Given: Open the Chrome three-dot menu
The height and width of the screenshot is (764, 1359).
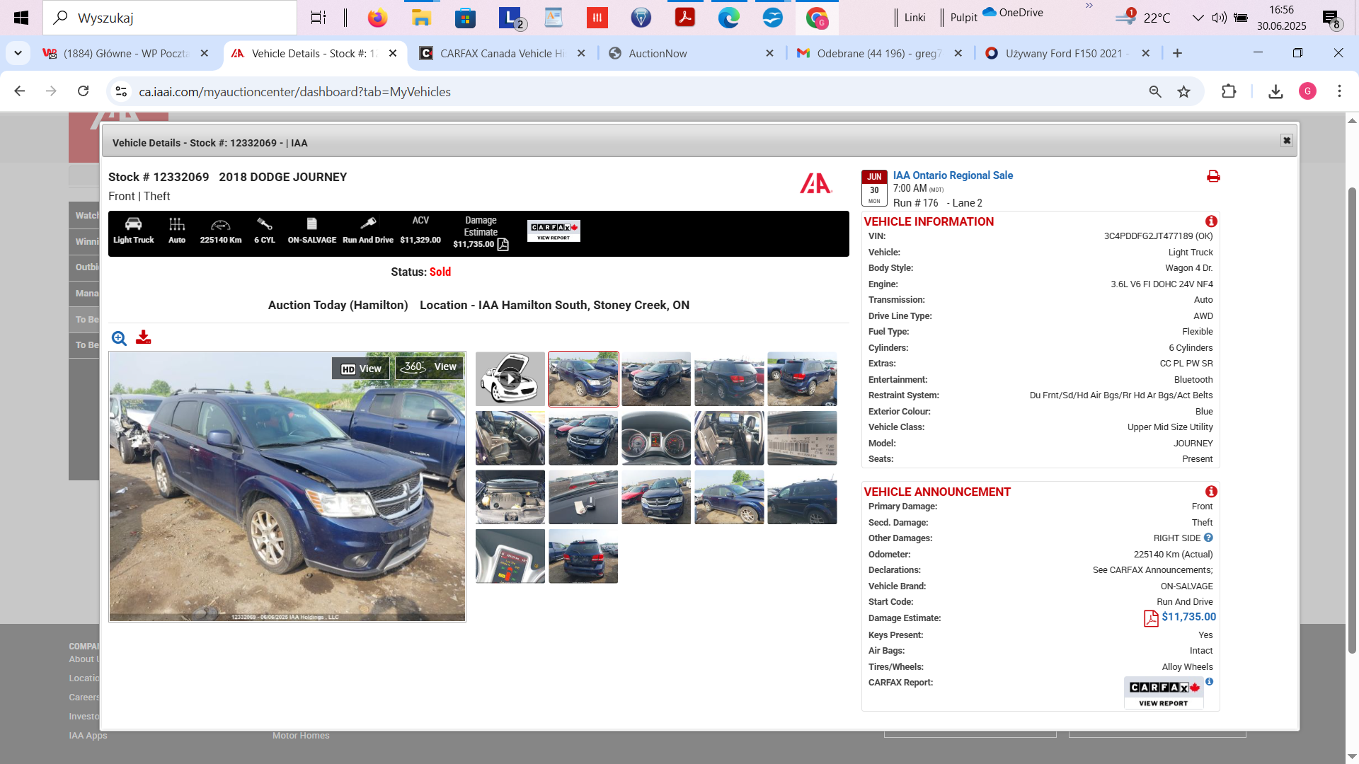Looking at the screenshot, I should [1339, 92].
